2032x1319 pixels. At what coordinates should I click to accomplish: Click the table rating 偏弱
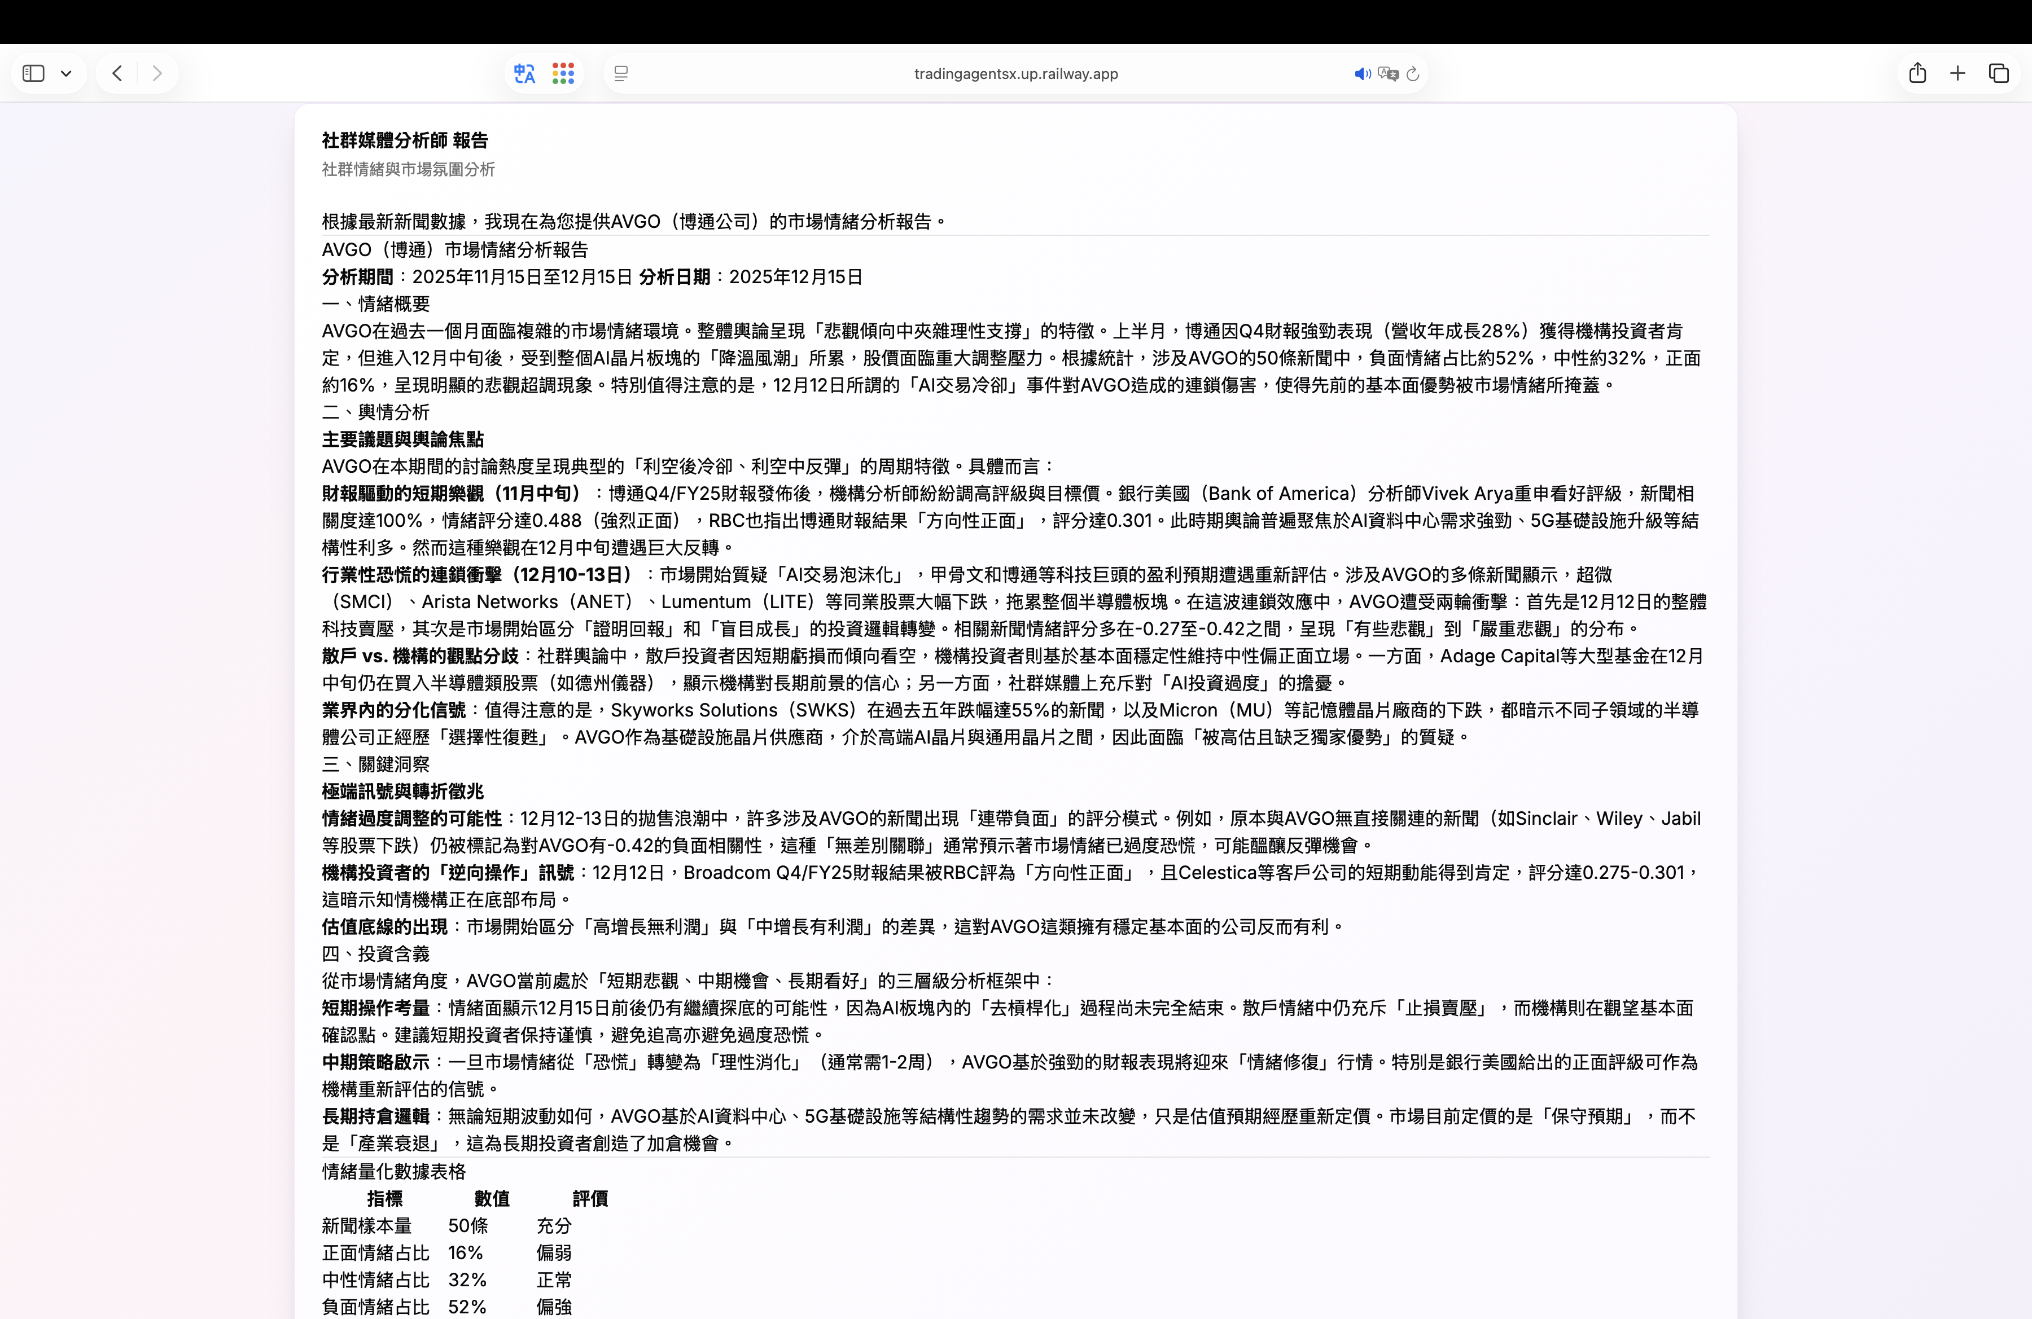pos(554,1254)
